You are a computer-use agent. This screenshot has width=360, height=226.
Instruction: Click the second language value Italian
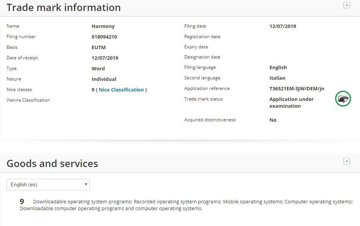point(277,78)
